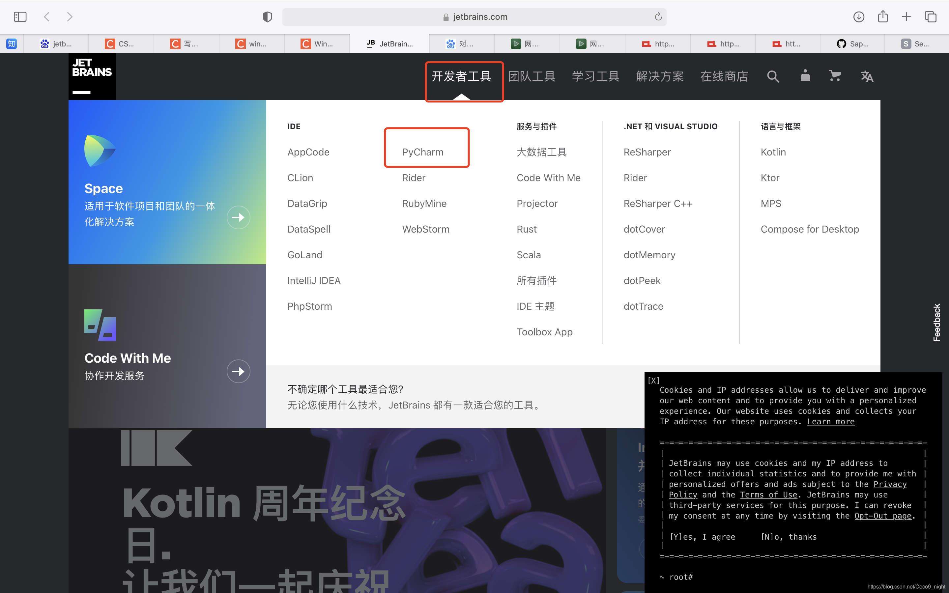Viewport: 949px width, 593px height.
Task: Open the shopping cart icon
Action: [x=835, y=76]
